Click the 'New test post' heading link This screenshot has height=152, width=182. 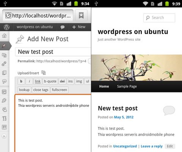[x=118, y=108]
